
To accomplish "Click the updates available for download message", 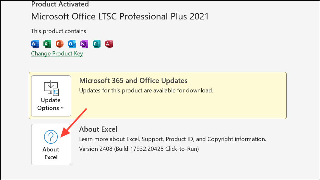I will 146,90.
